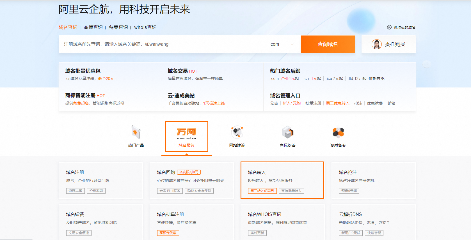Open the 云解析DNS service card
The image size is (471, 240).
[374, 222]
